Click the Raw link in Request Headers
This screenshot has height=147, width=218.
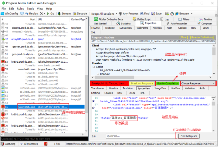[184, 37]
